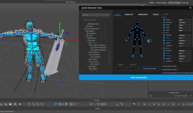Switch to the HAND LEFT tab

[129, 15]
